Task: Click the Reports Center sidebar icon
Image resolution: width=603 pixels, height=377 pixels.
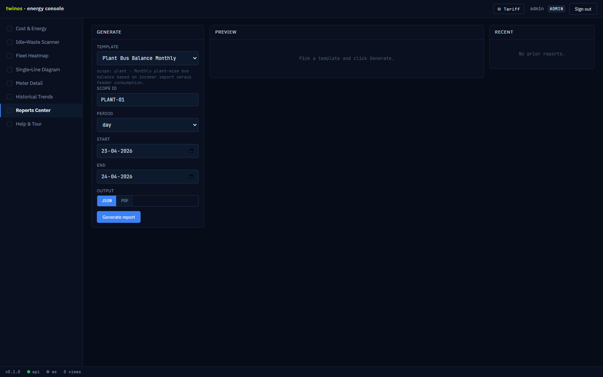Action: point(9,110)
